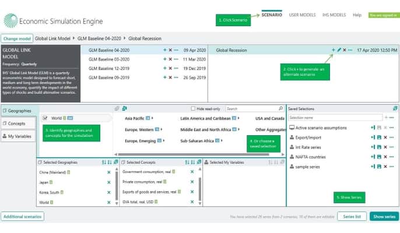Screen dimensions: 400x233
Task: Click the save icon for Export/Import selection
Action: (379, 137)
